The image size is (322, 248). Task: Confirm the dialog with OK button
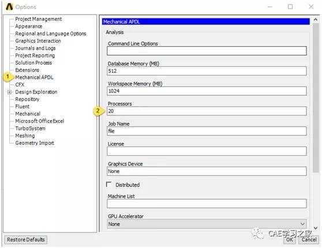[x=290, y=239]
